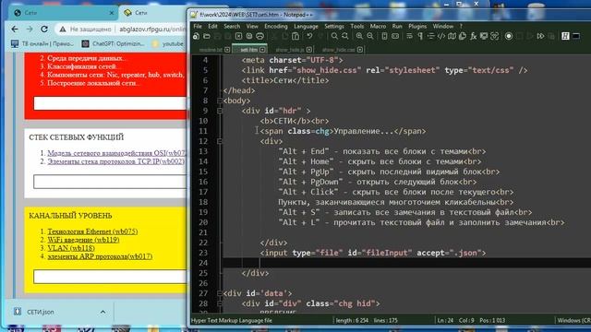Open the ChatGPT: Optimizin... bookmark
This screenshot has height=332, width=591.
tap(113, 44)
